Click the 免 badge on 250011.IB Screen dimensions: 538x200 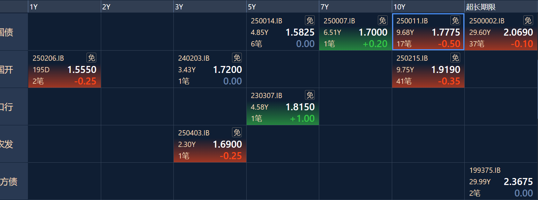(455, 21)
